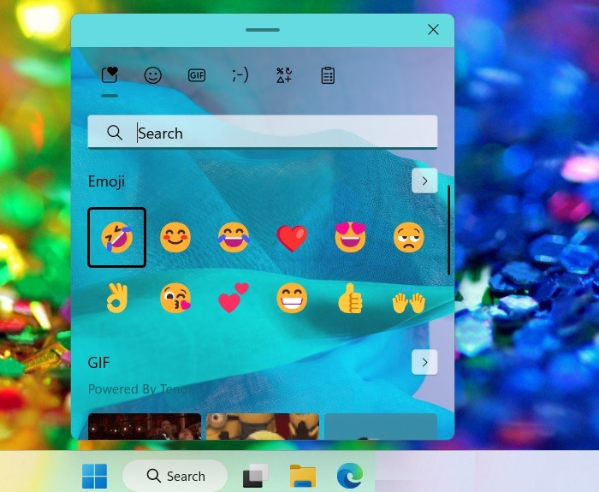Screen dimensions: 599x492
Task: Open Microsoft Edge from the taskbar
Action: click(349, 476)
